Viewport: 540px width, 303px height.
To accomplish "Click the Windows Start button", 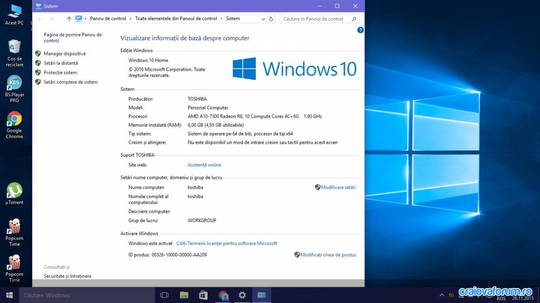I will click(9, 295).
